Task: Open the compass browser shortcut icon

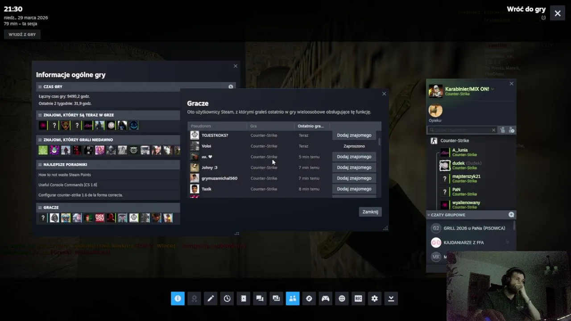Action: 309,298
